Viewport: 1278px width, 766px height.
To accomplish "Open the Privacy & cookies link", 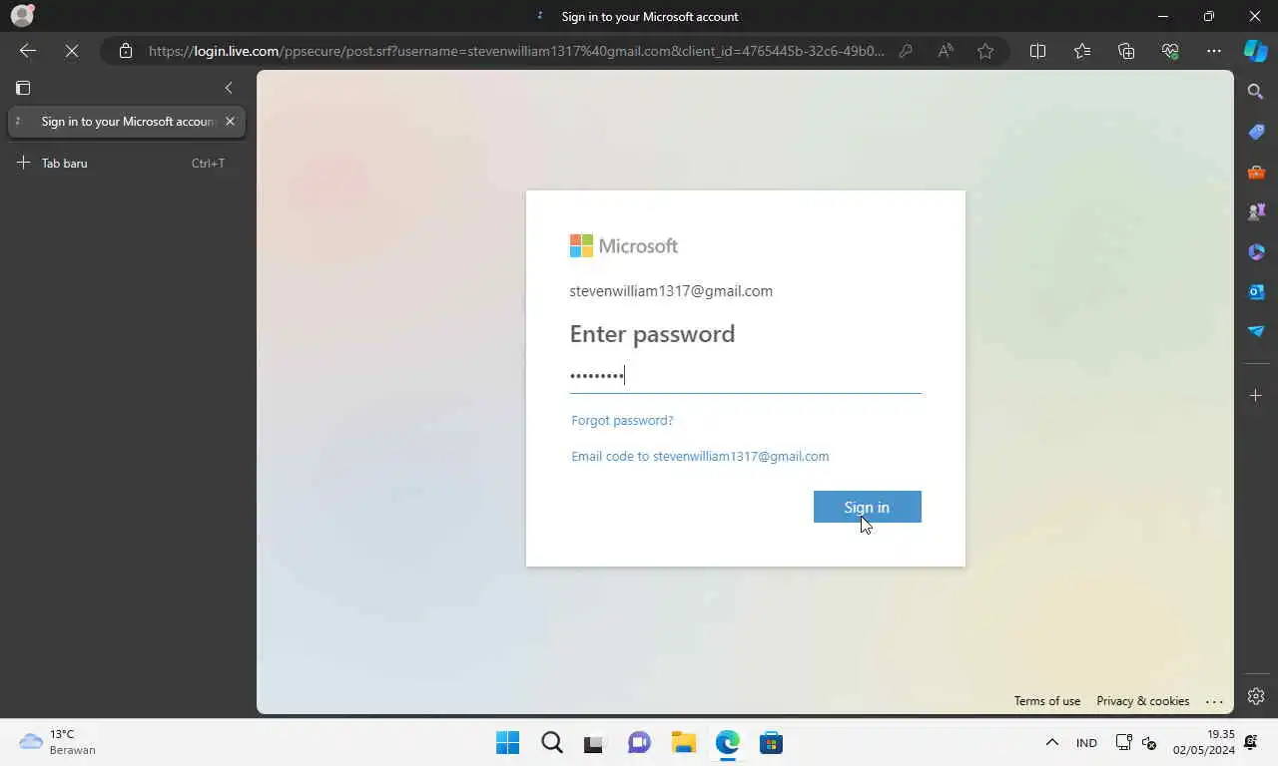I will coord(1142,701).
